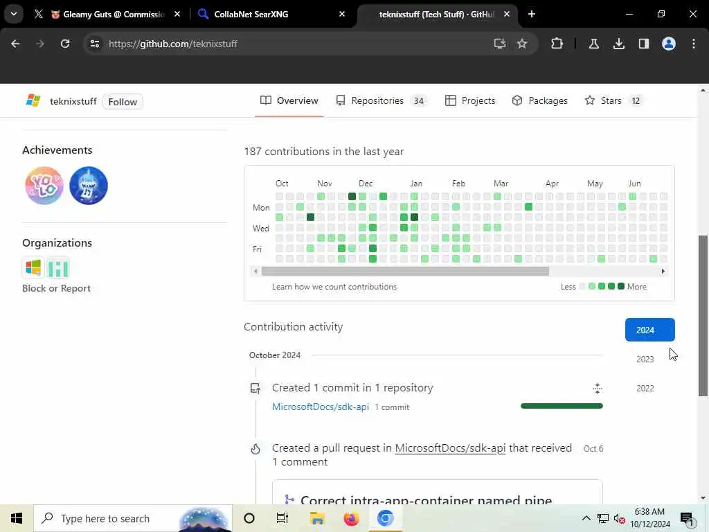Click the empty gray legend swatch

[x=582, y=286]
